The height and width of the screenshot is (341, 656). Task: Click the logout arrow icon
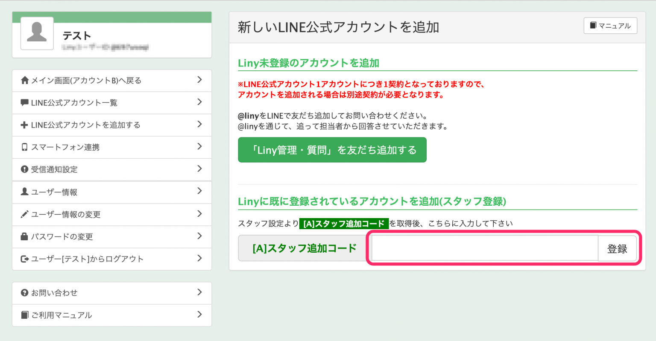click(x=25, y=259)
